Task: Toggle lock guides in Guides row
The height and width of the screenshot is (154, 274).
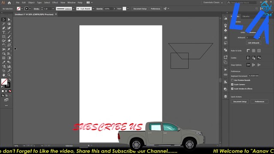Action: click(x=253, y=58)
